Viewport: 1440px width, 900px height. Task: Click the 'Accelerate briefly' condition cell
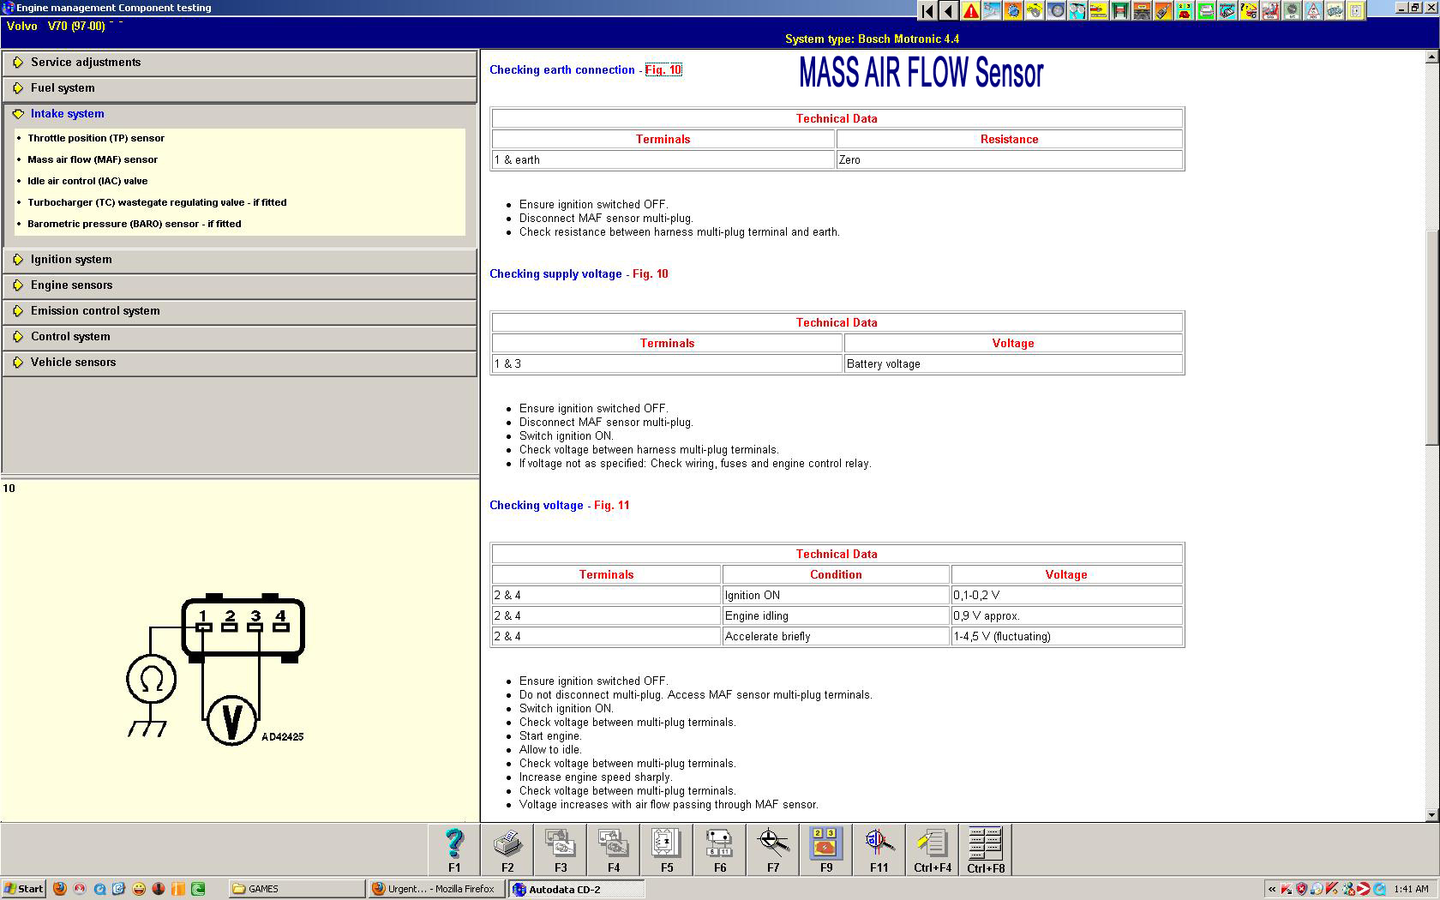click(x=836, y=637)
